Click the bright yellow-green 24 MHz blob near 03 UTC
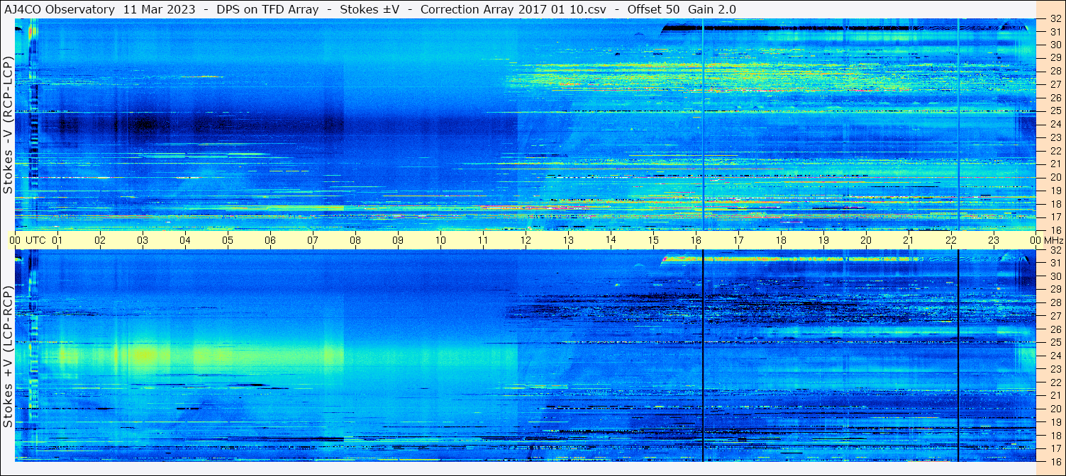Image resolution: width=1066 pixels, height=476 pixels. (144, 355)
